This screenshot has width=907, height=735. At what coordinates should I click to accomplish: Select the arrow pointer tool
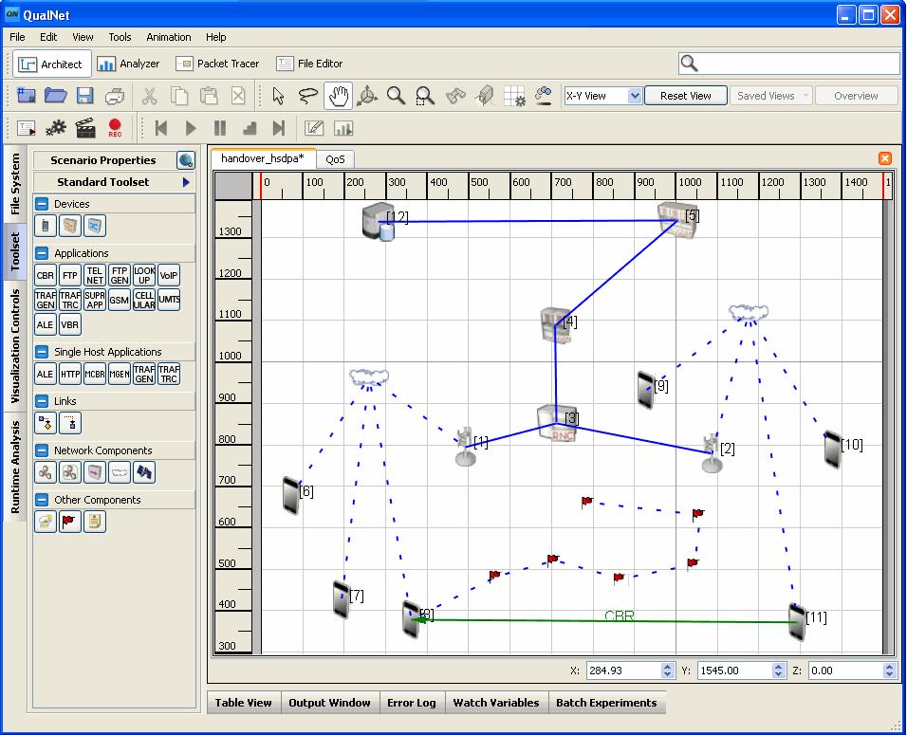click(x=278, y=96)
